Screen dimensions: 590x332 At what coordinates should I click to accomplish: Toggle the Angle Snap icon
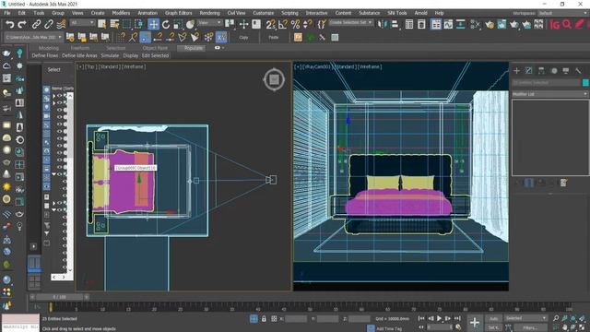coord(283,25)
